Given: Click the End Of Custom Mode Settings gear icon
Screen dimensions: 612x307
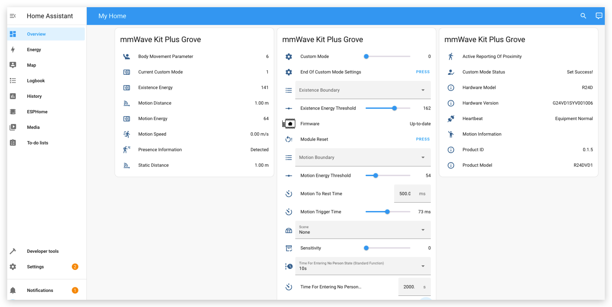Looking at the screenshot, I should click(289, 72).
